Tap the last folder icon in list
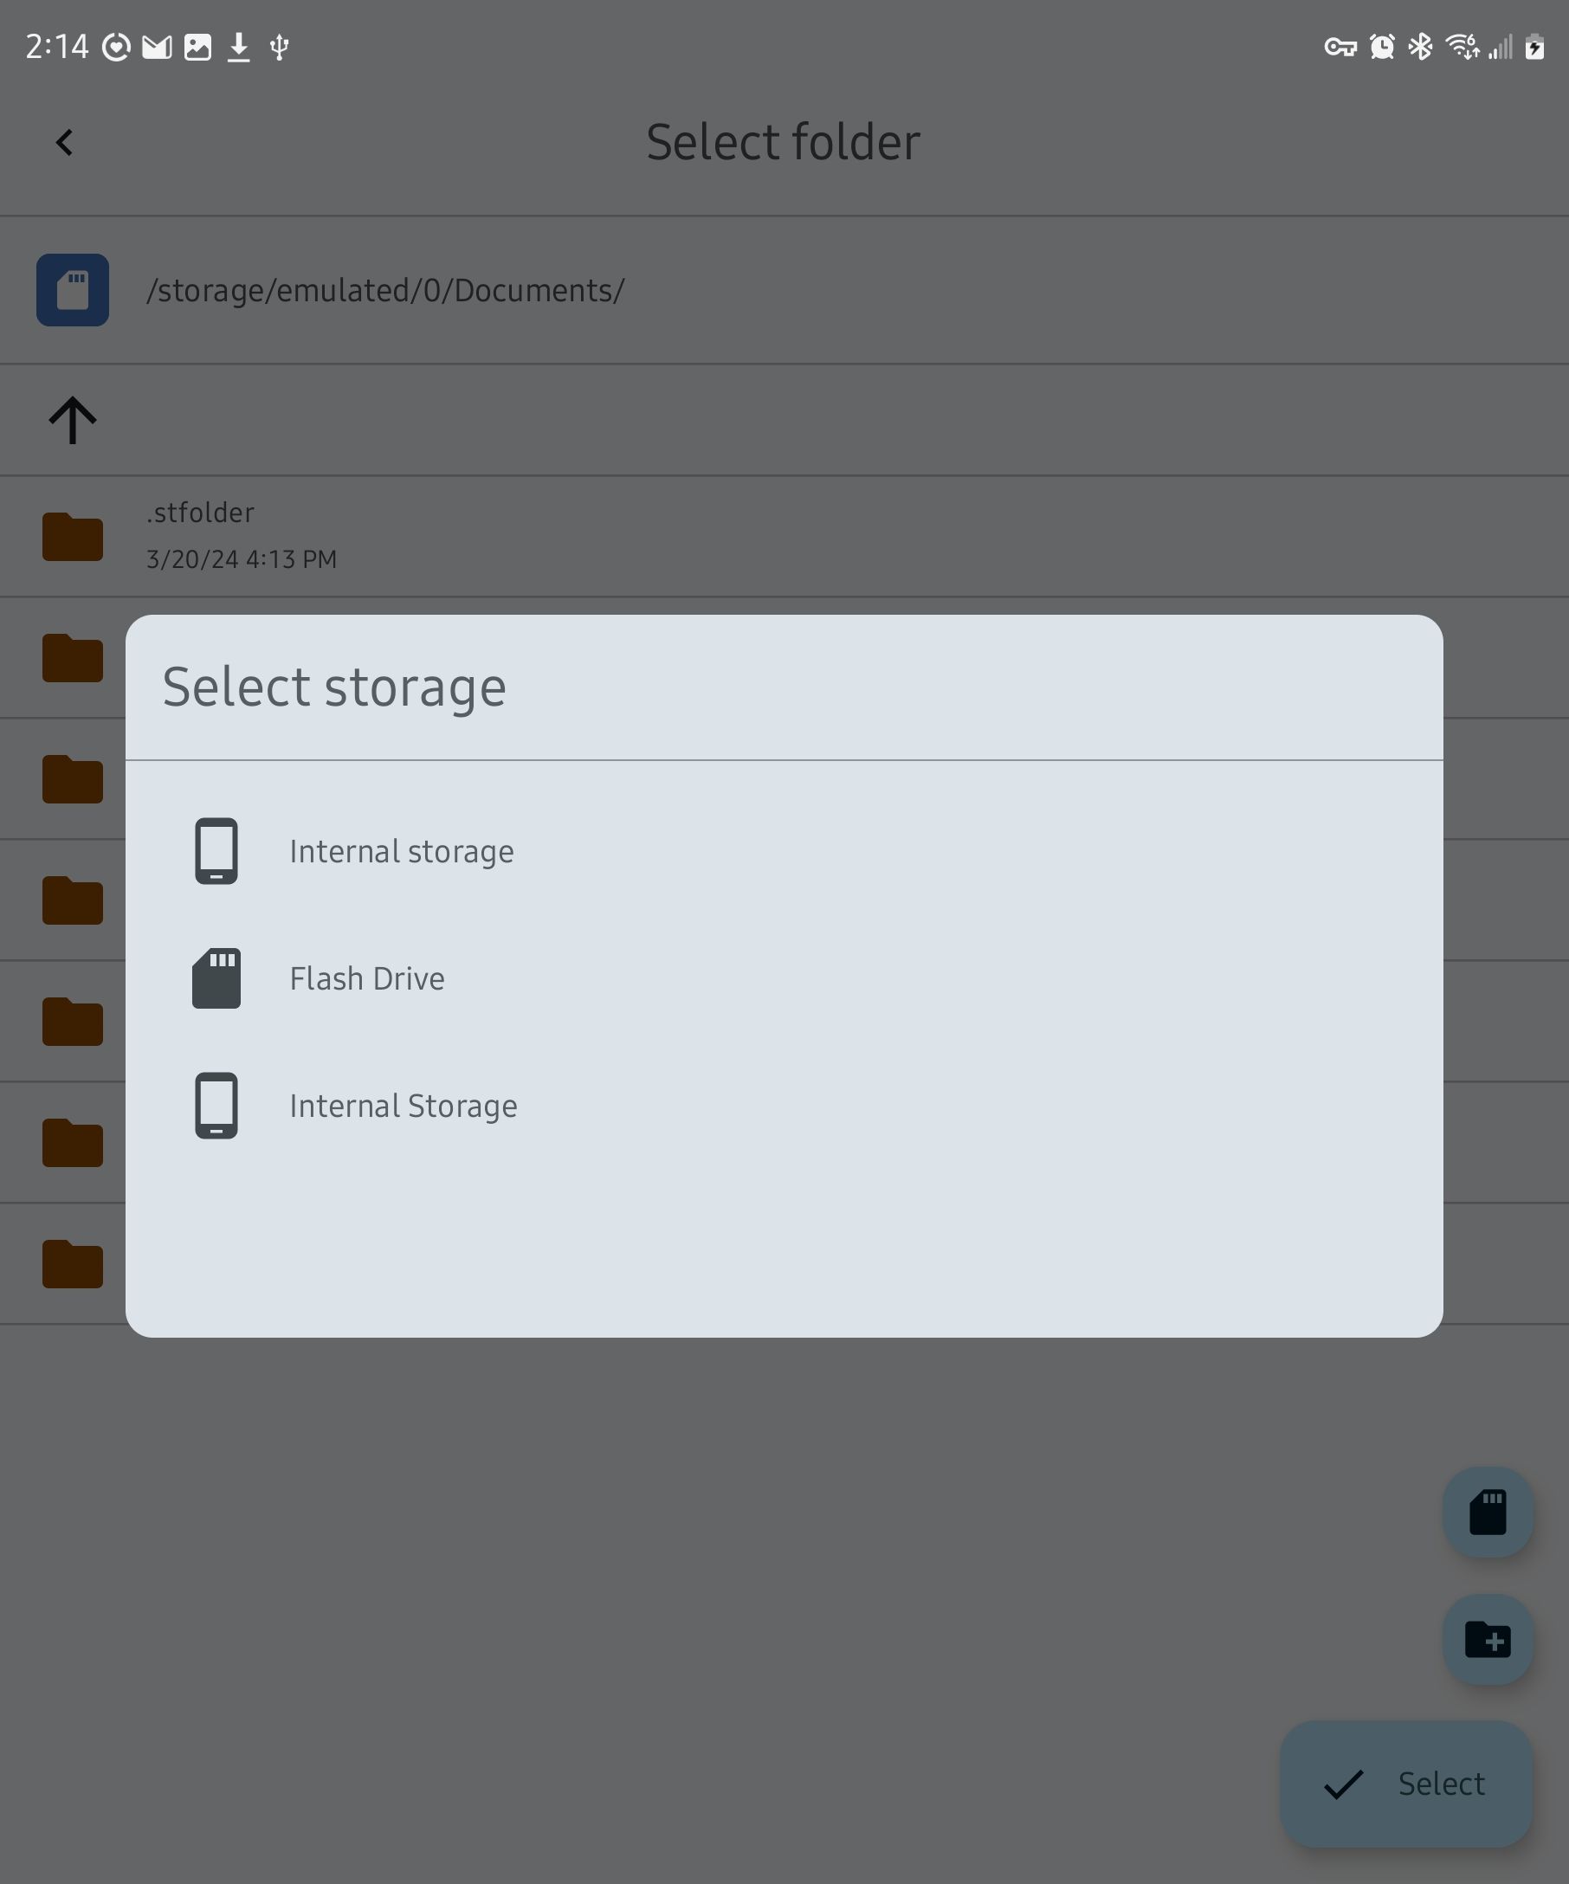Viewport: 1569px width, 1884px height. [73, 1264]
